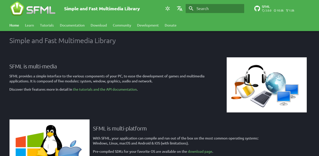Click the search magnifier icon

(191, 9)
